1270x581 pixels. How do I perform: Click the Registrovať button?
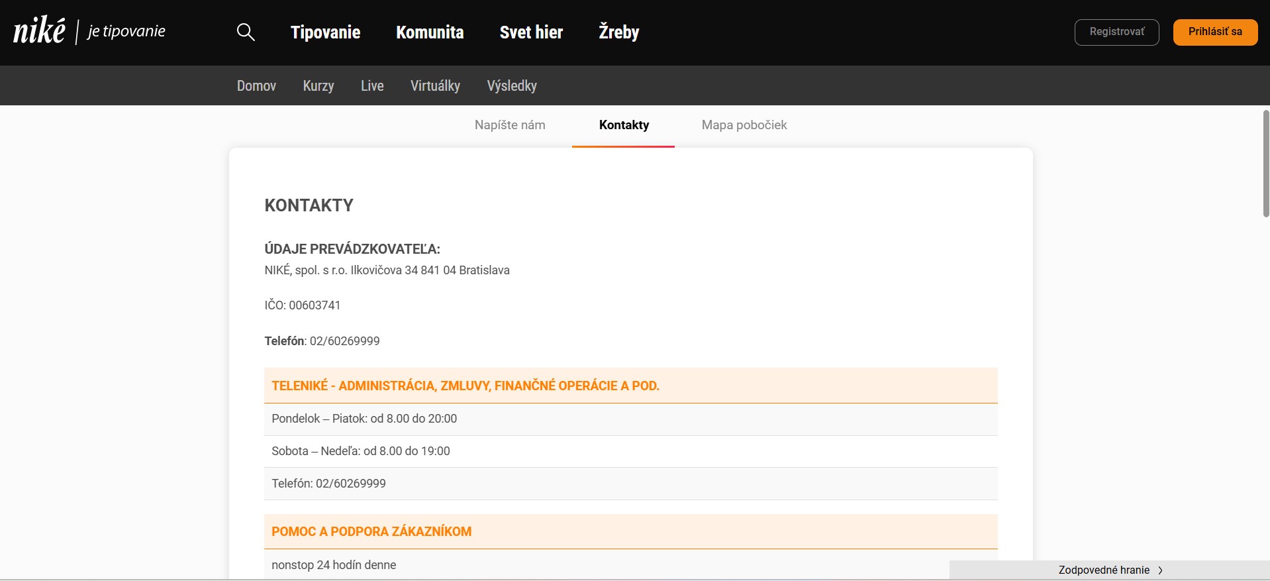(1116, 32)
